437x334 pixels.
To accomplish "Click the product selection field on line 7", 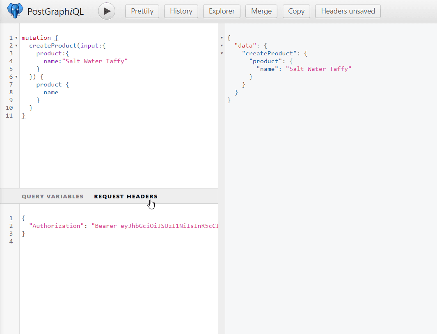I will point(49,84).
